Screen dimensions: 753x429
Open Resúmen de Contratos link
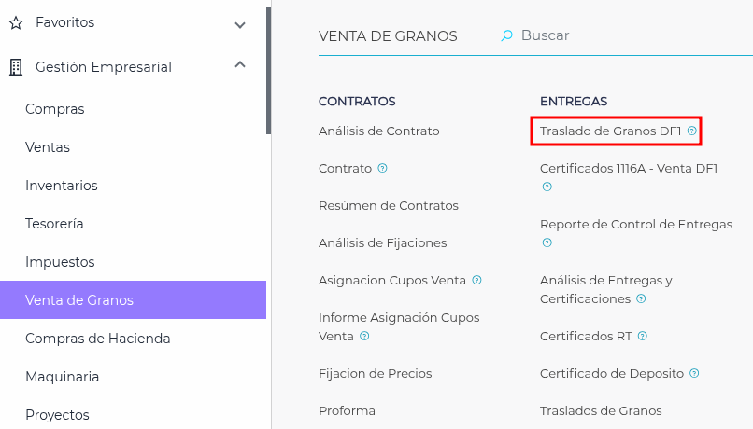point(388,205)
